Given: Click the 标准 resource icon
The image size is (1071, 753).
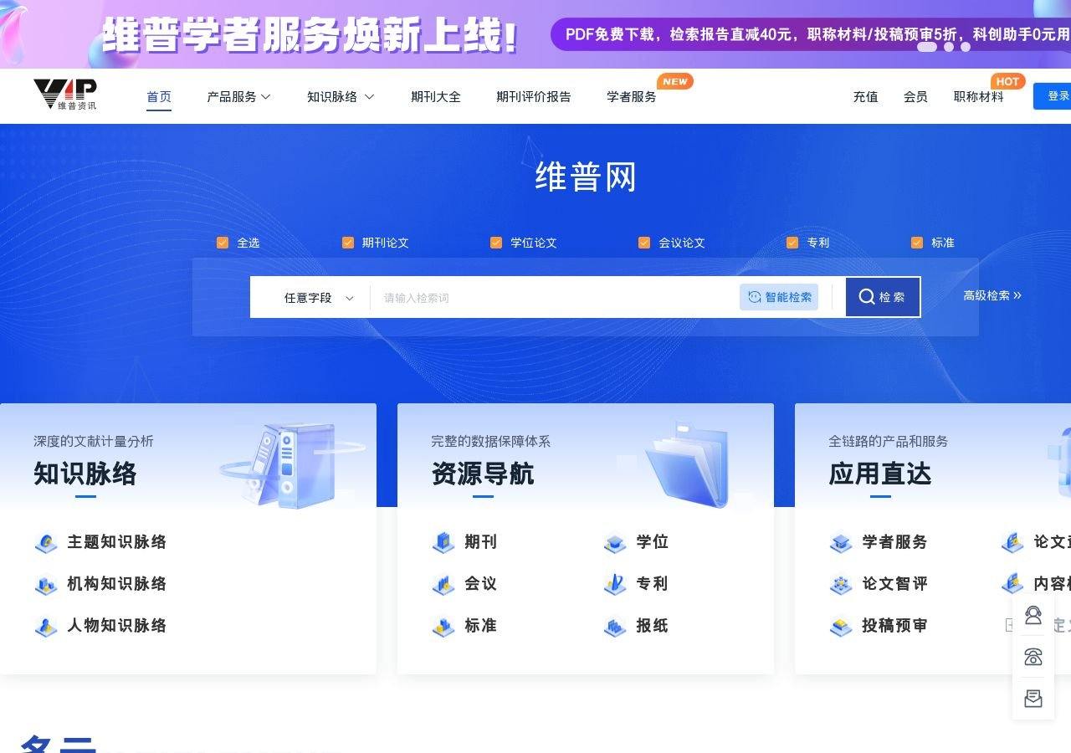Looking at the screenshot, I should [x=443, y=626].
